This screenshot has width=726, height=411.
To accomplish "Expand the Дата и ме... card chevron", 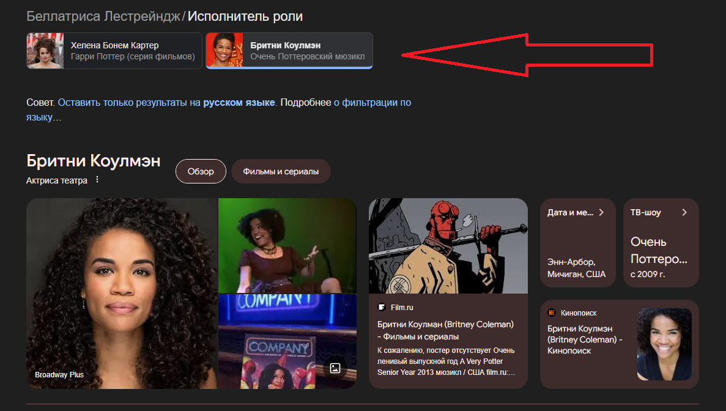I will pyautogui.click(x=601, y=212).
